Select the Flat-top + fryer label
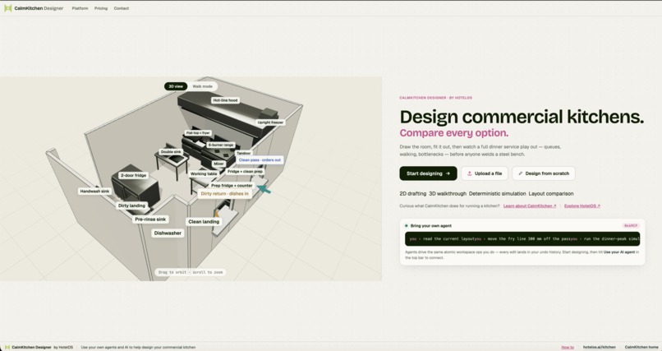Image resolution: width=662 pixels, height=351 pixels. click(x=198, y=132)
